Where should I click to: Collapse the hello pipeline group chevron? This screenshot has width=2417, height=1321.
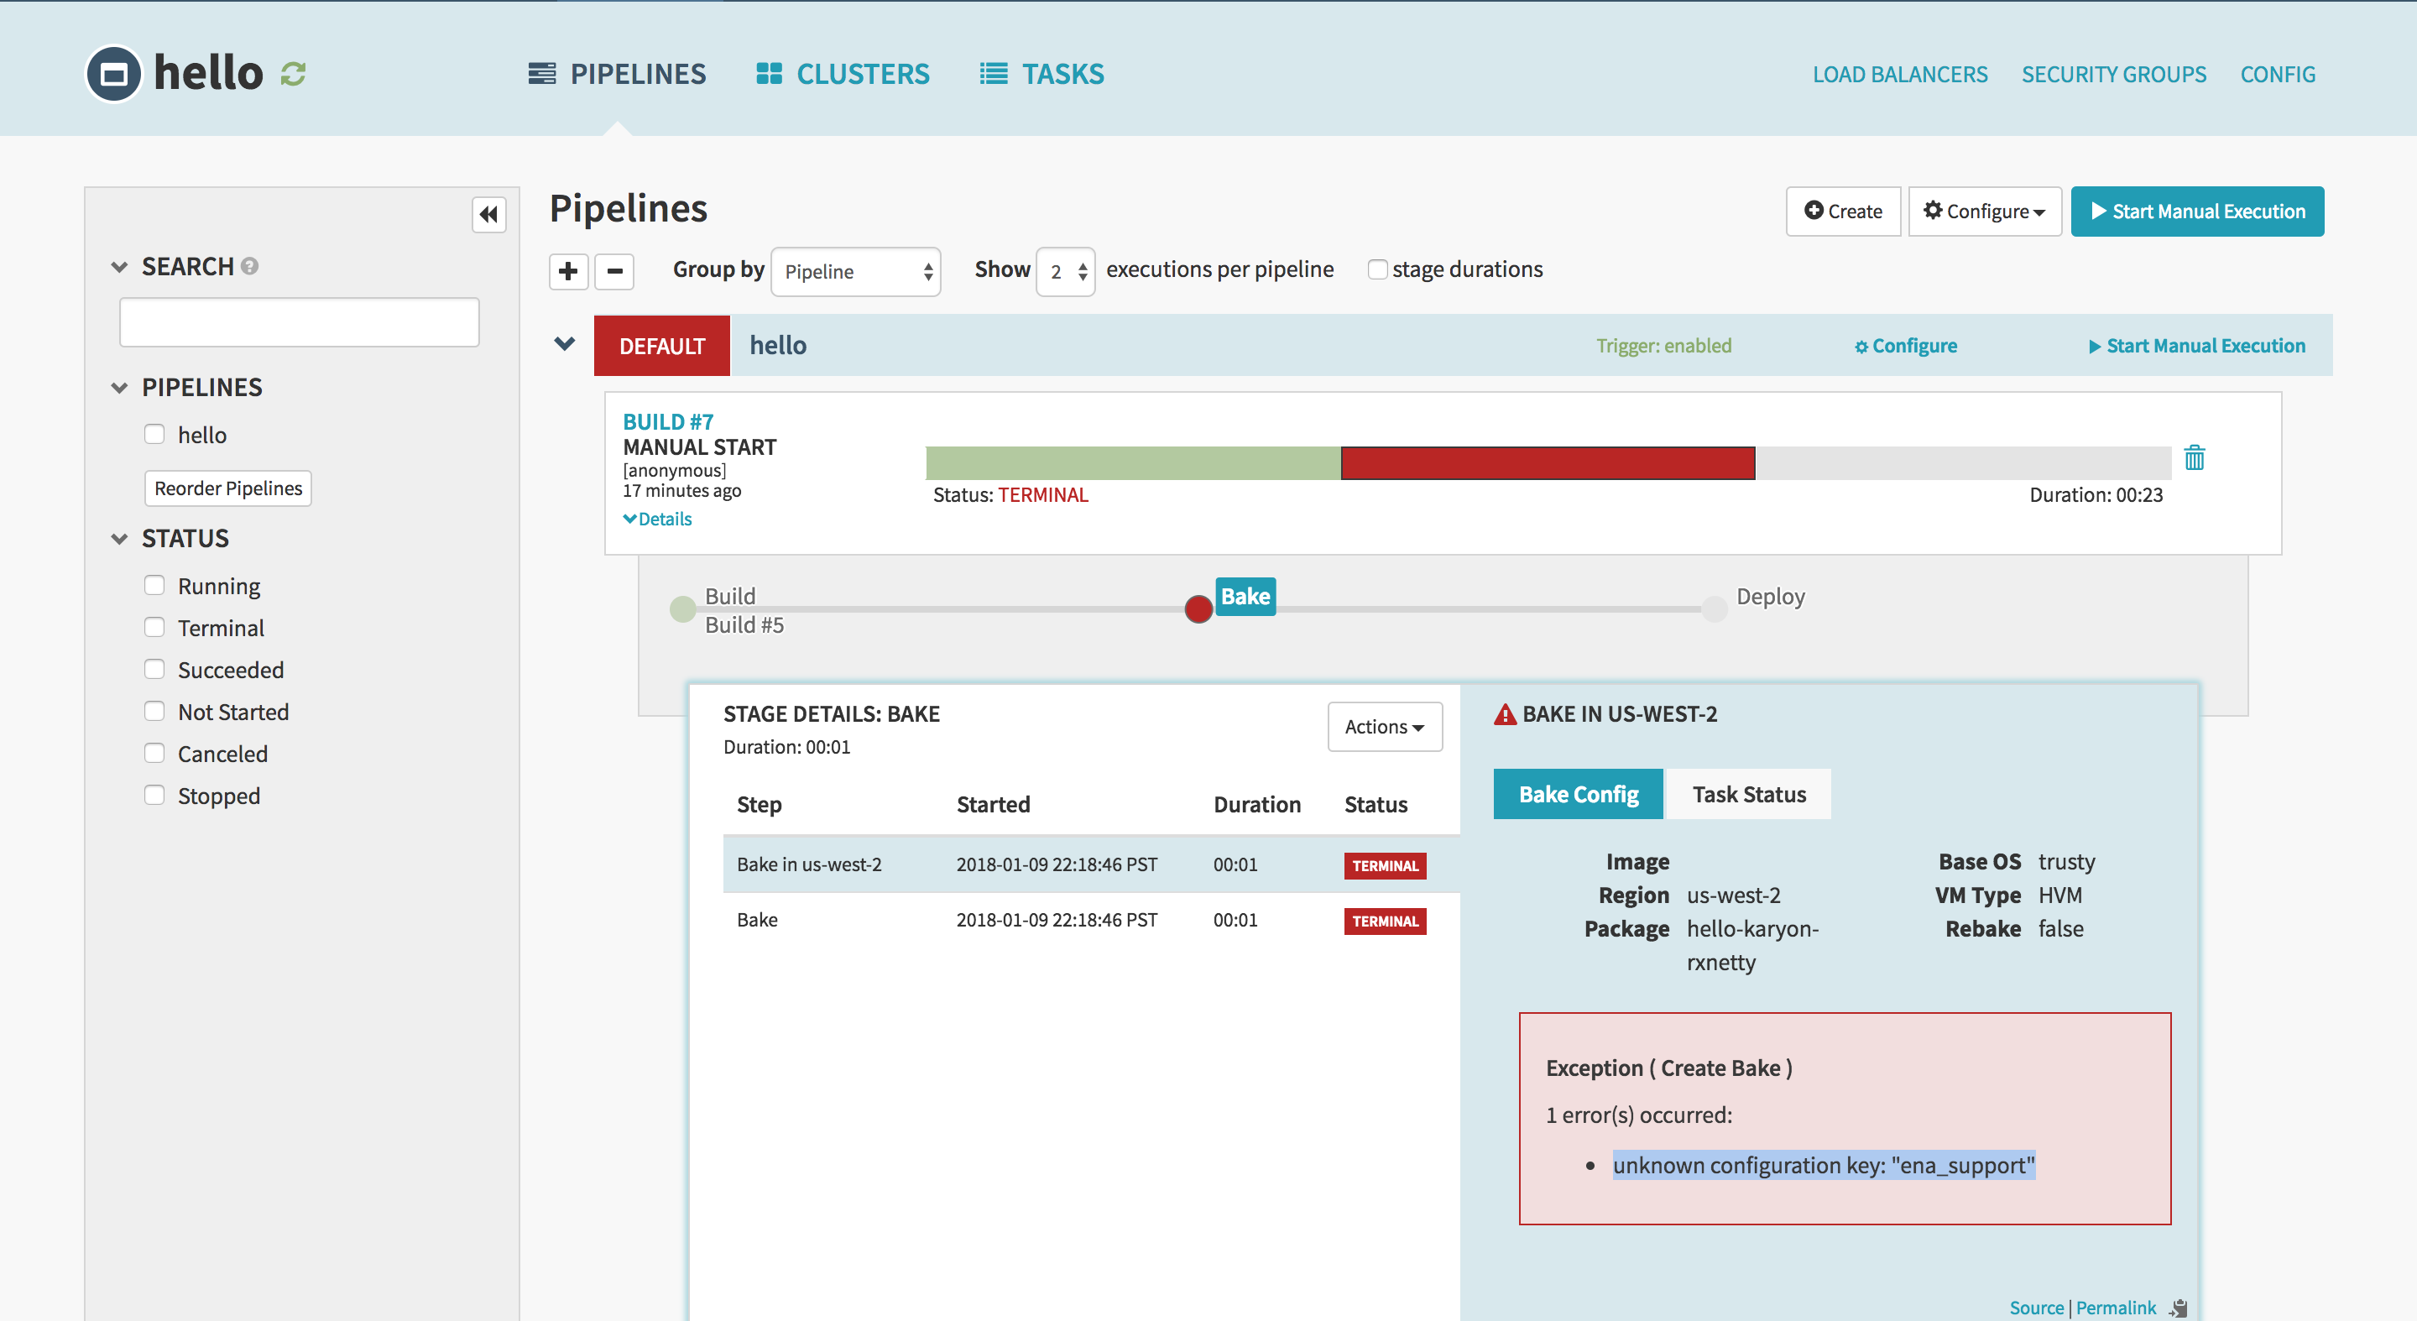(x=564, y=344)
